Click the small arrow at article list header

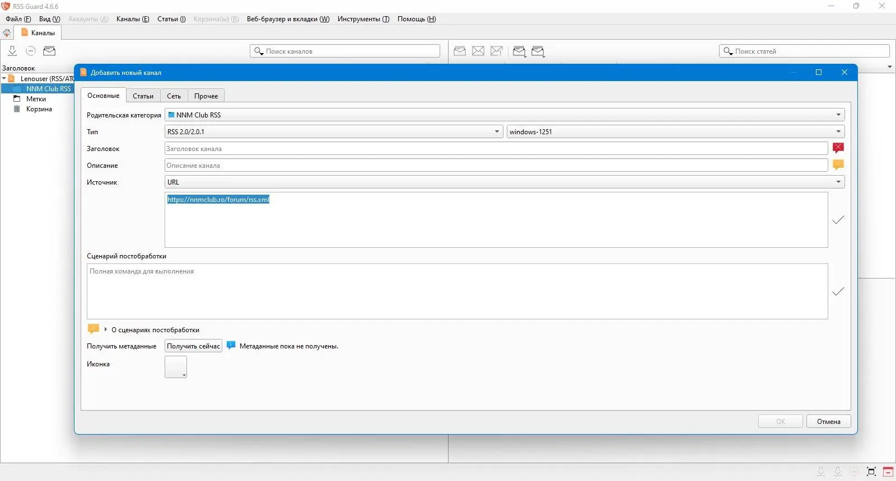click(890, 67)
